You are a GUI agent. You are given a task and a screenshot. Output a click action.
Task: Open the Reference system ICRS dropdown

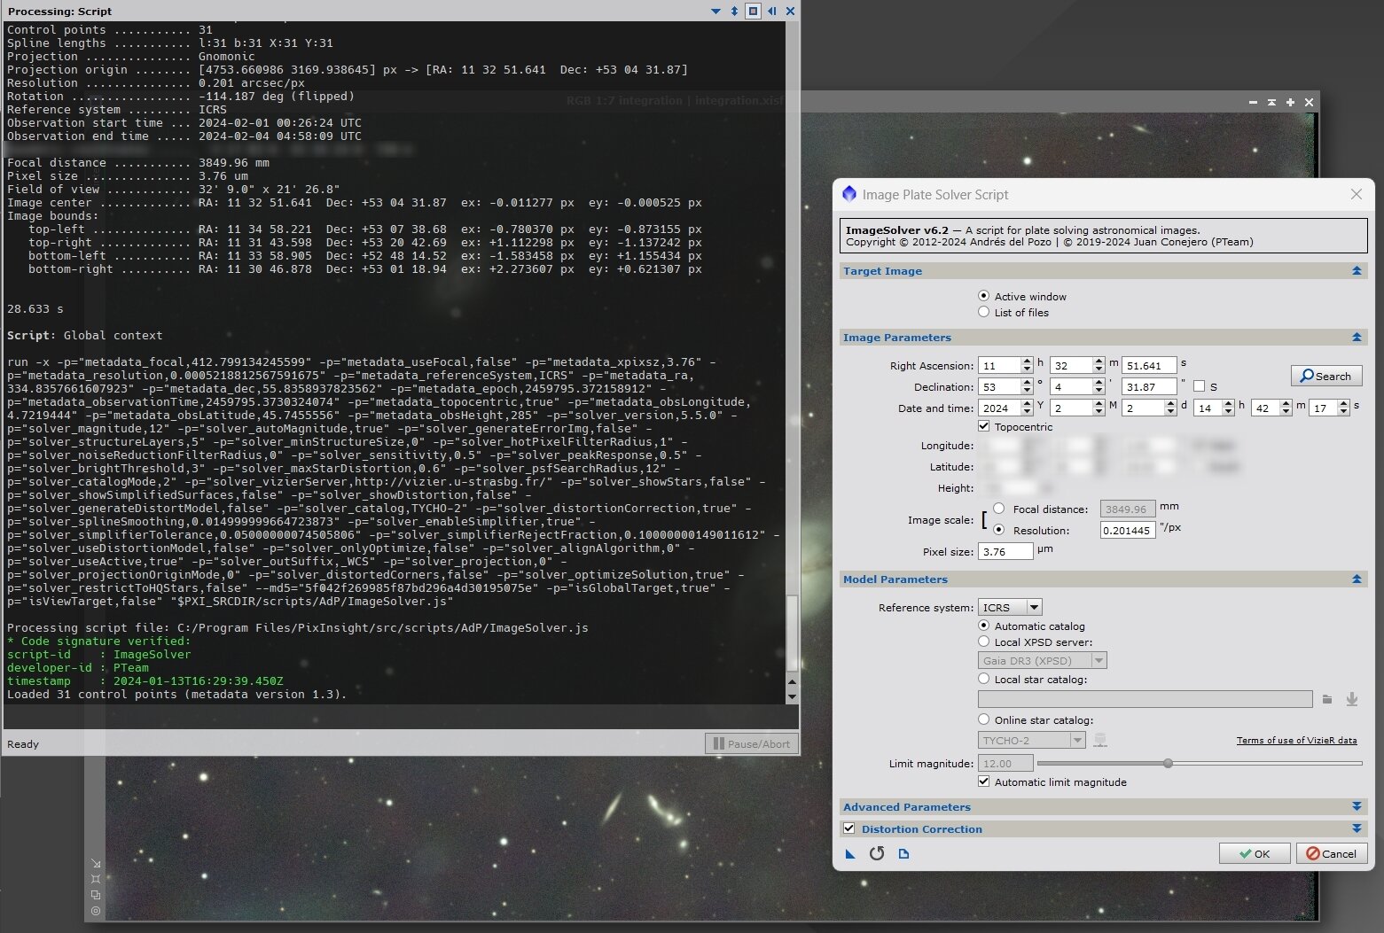1010,607
